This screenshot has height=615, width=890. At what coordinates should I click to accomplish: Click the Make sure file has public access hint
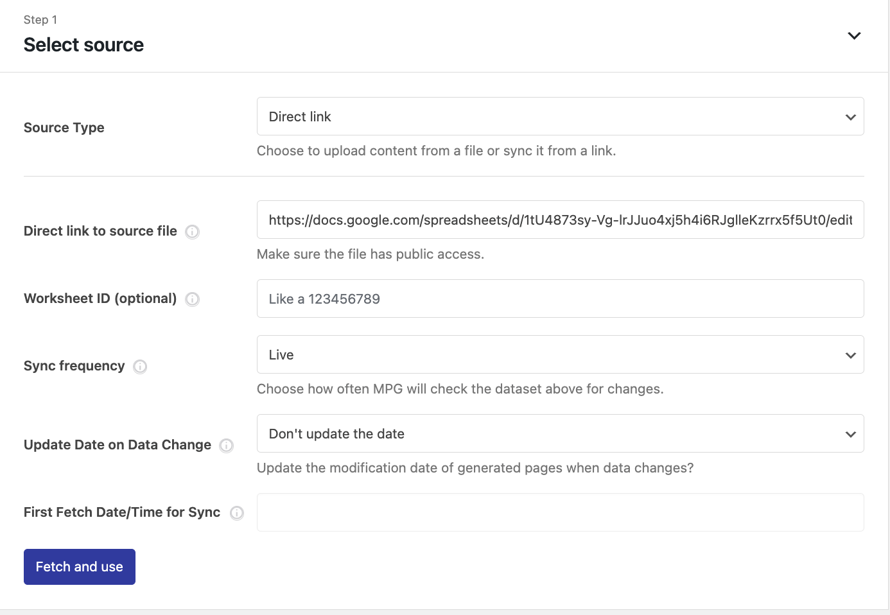click(x=370, y=254)
